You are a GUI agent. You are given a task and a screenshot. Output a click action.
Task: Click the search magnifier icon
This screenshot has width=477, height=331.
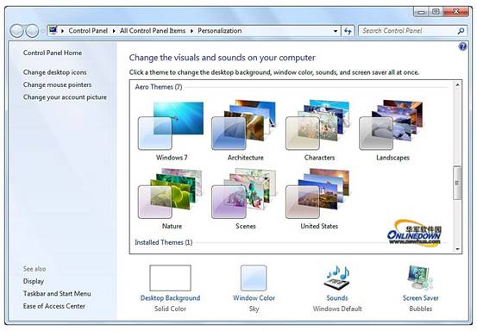[461, 31]
